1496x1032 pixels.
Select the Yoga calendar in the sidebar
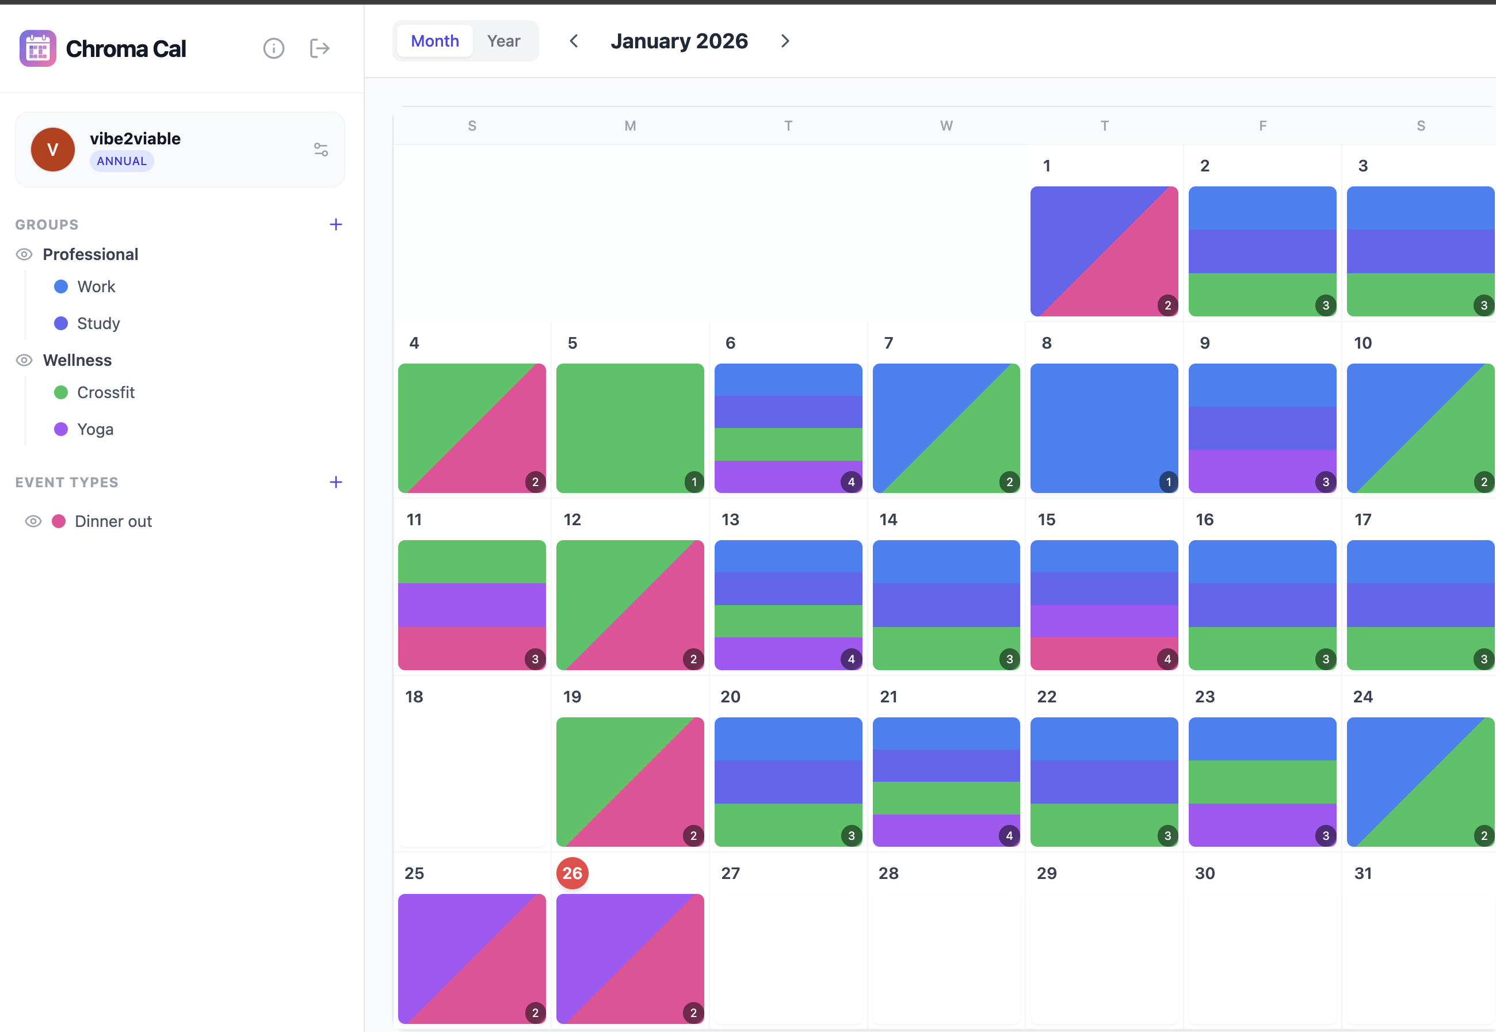tap(94, 429)
